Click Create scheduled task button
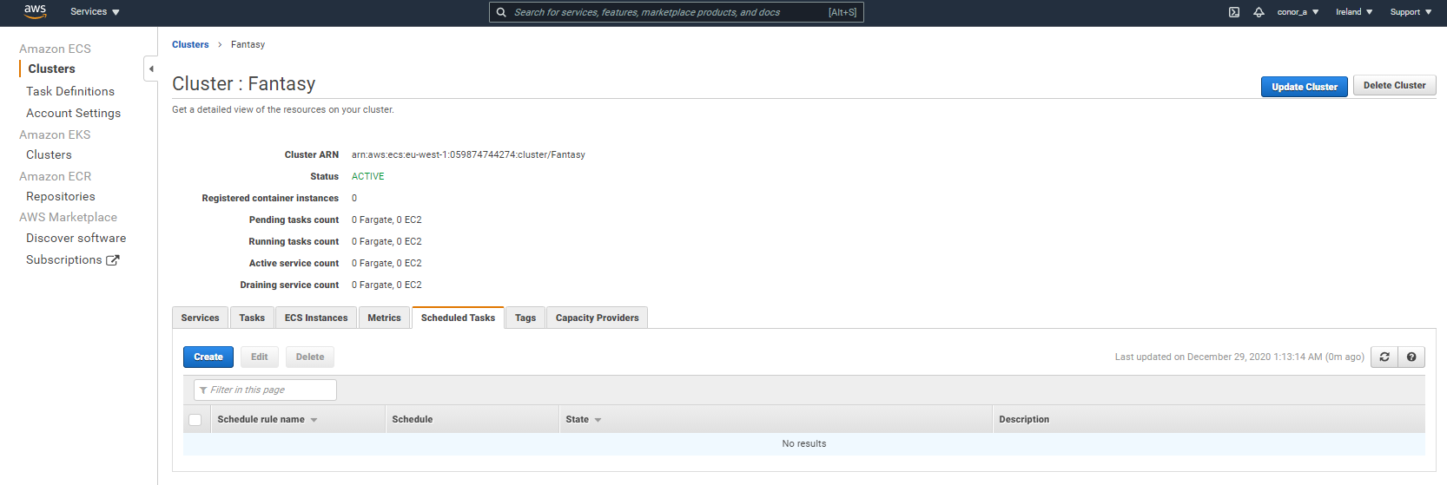The image size is (1447, 485). (x=208, y=357)
